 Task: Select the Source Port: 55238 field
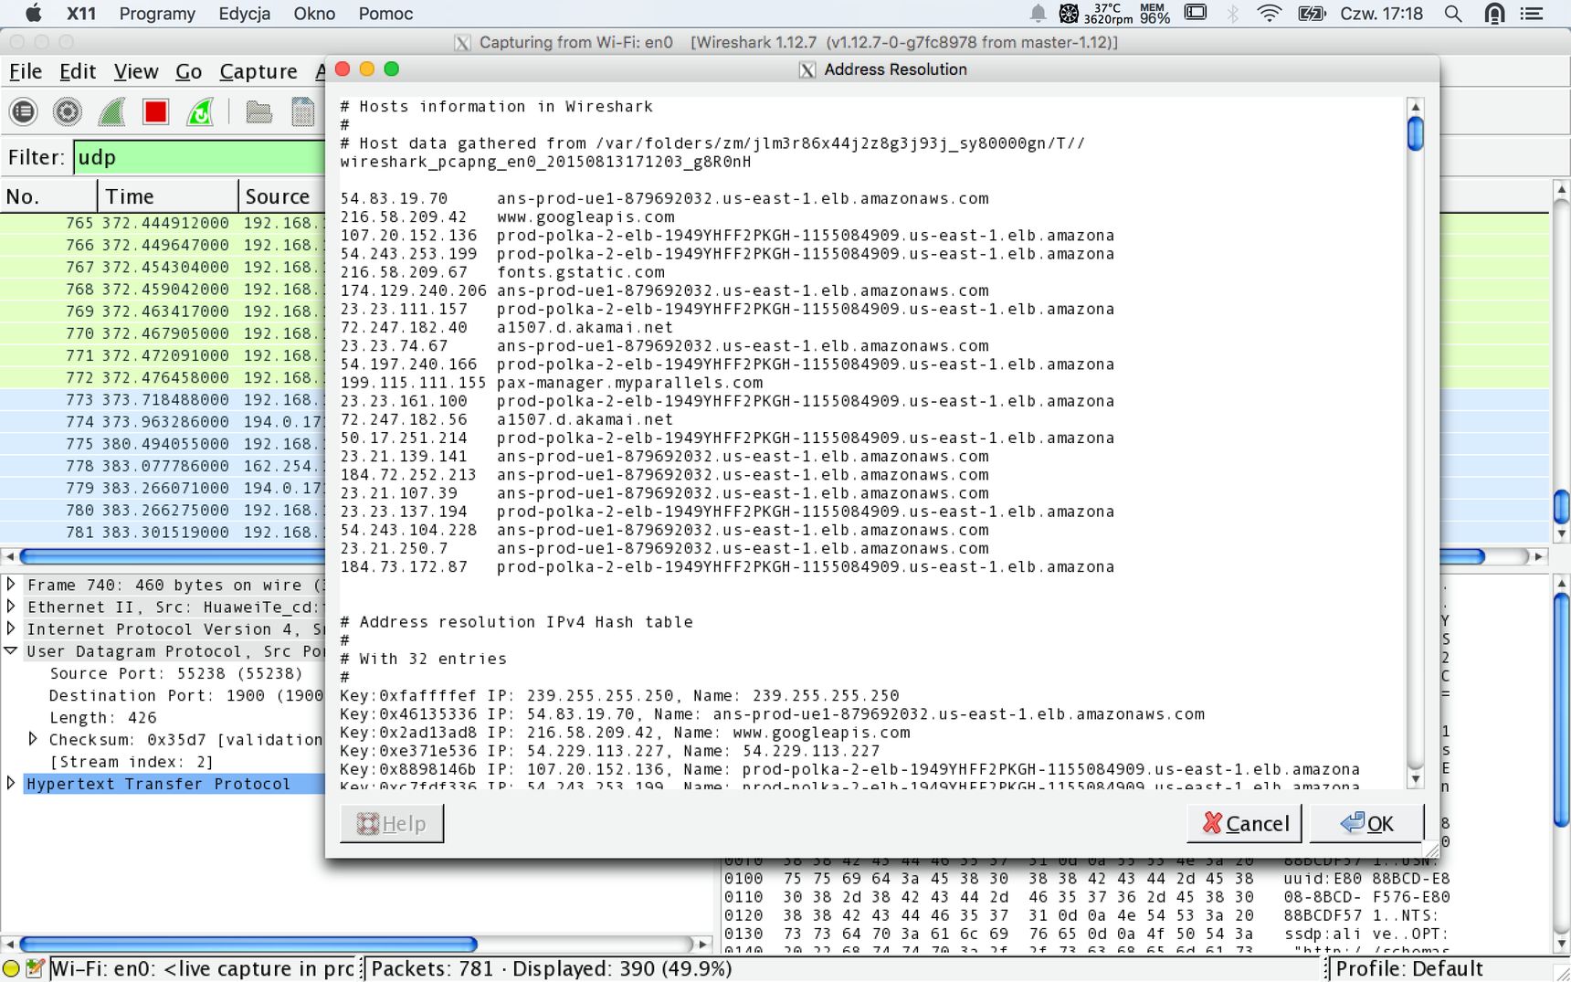point(175,673)
